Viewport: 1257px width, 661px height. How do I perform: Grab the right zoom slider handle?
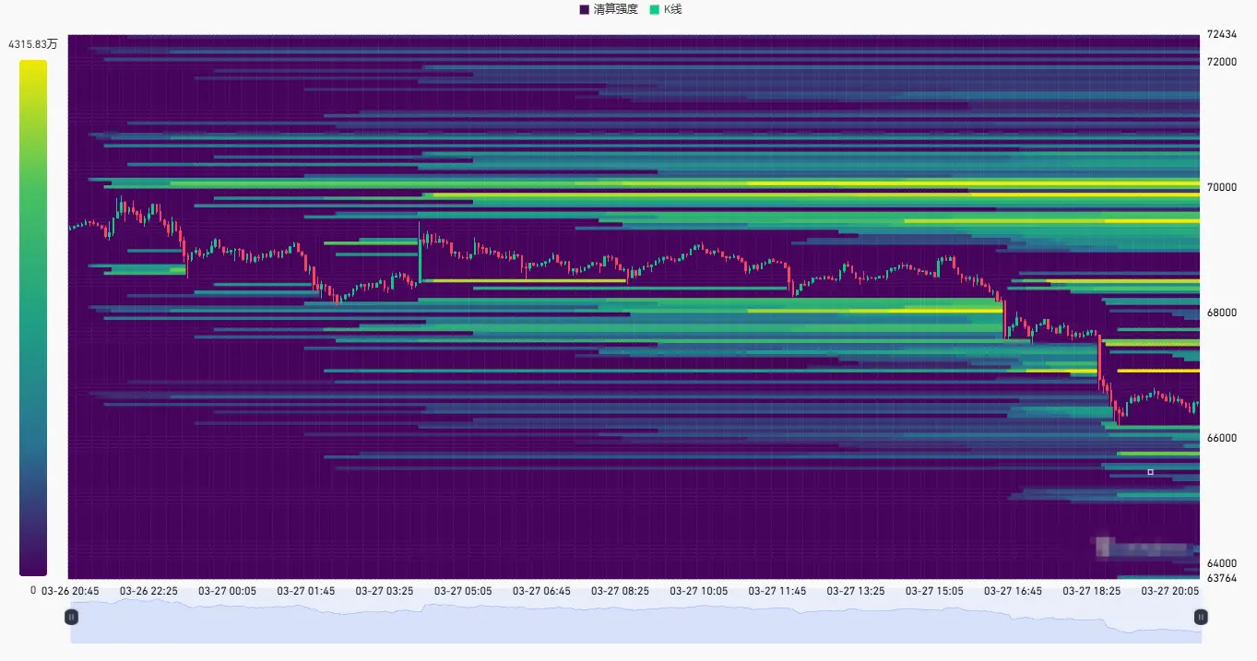tap(1201, 617)
